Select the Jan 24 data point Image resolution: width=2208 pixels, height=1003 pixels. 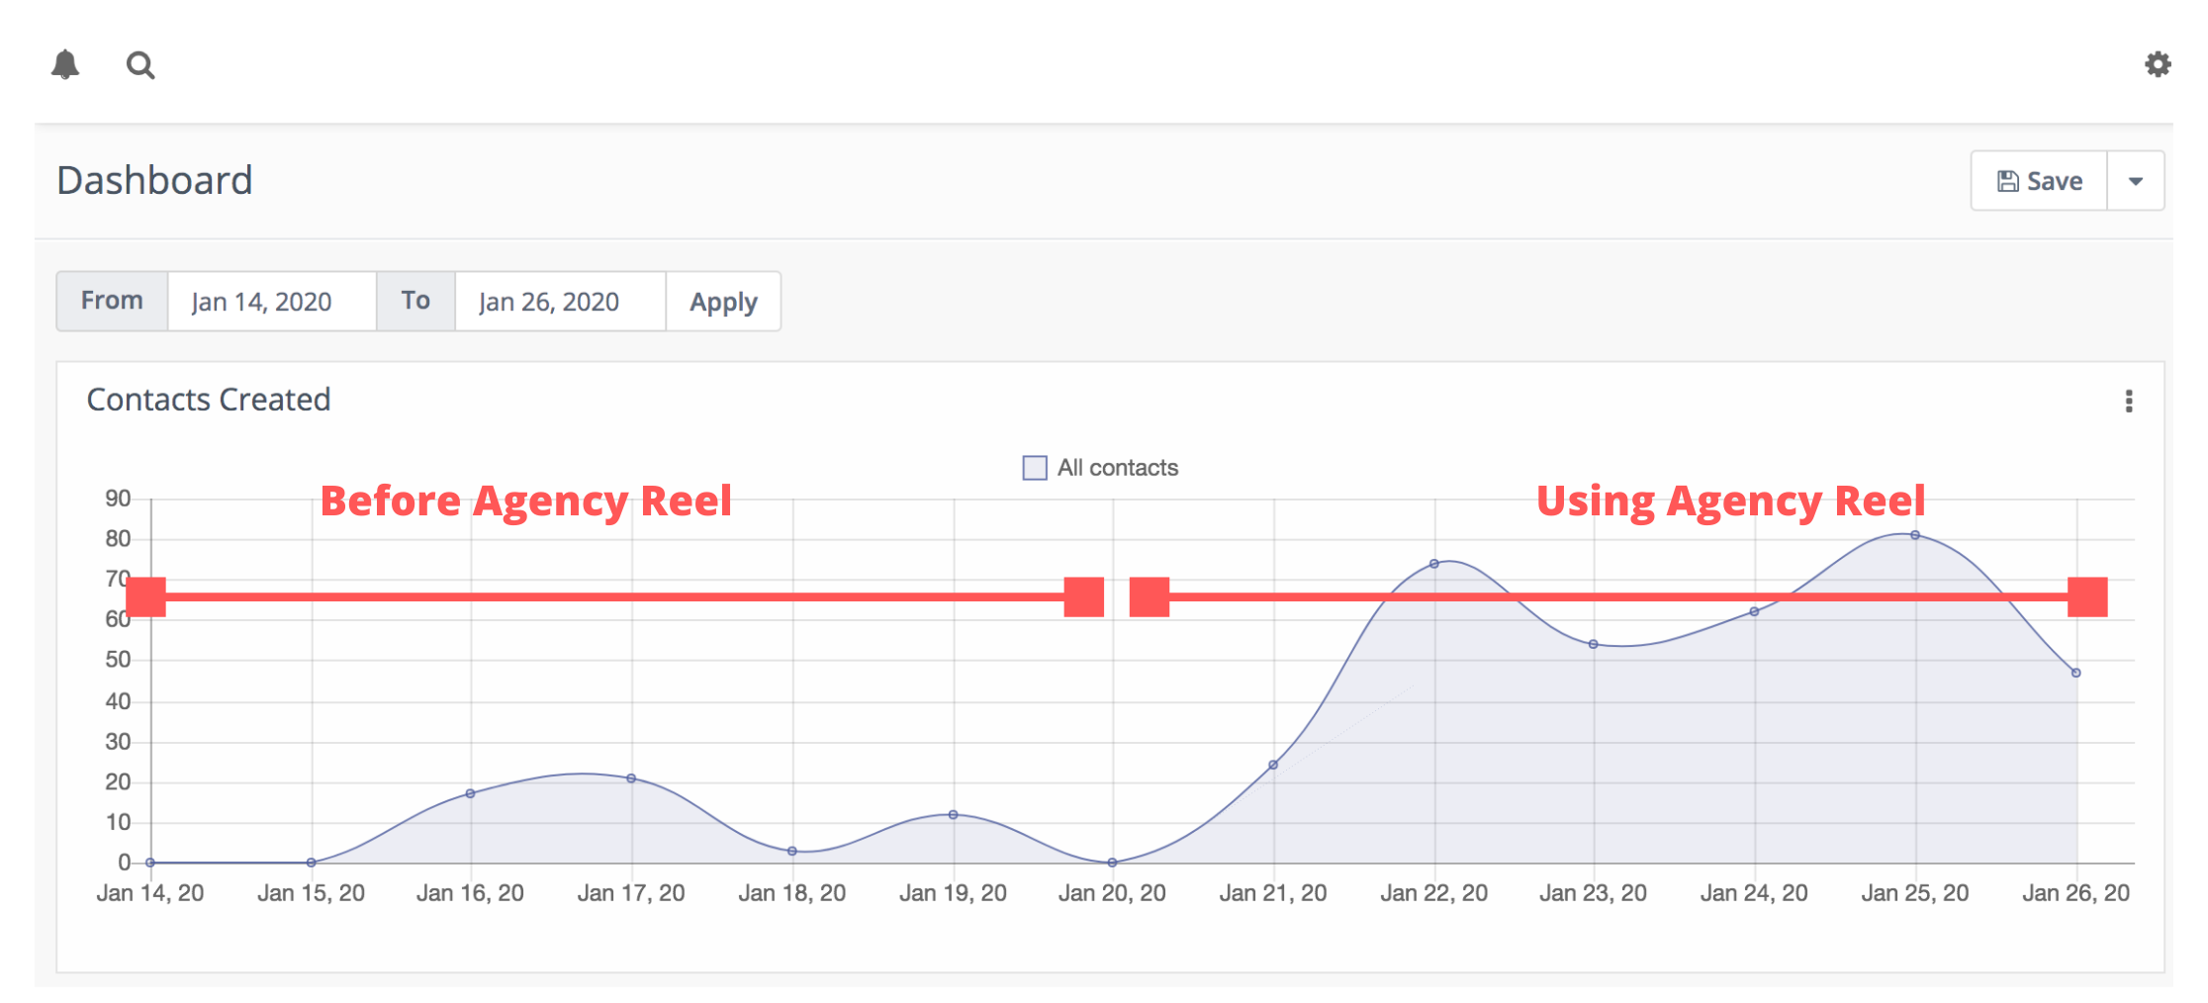coord(1754,611)
